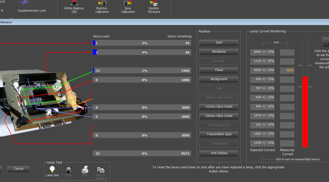Click the 312nm Ultra Violet button
329x182 pixels.
[x=218, y=107]
